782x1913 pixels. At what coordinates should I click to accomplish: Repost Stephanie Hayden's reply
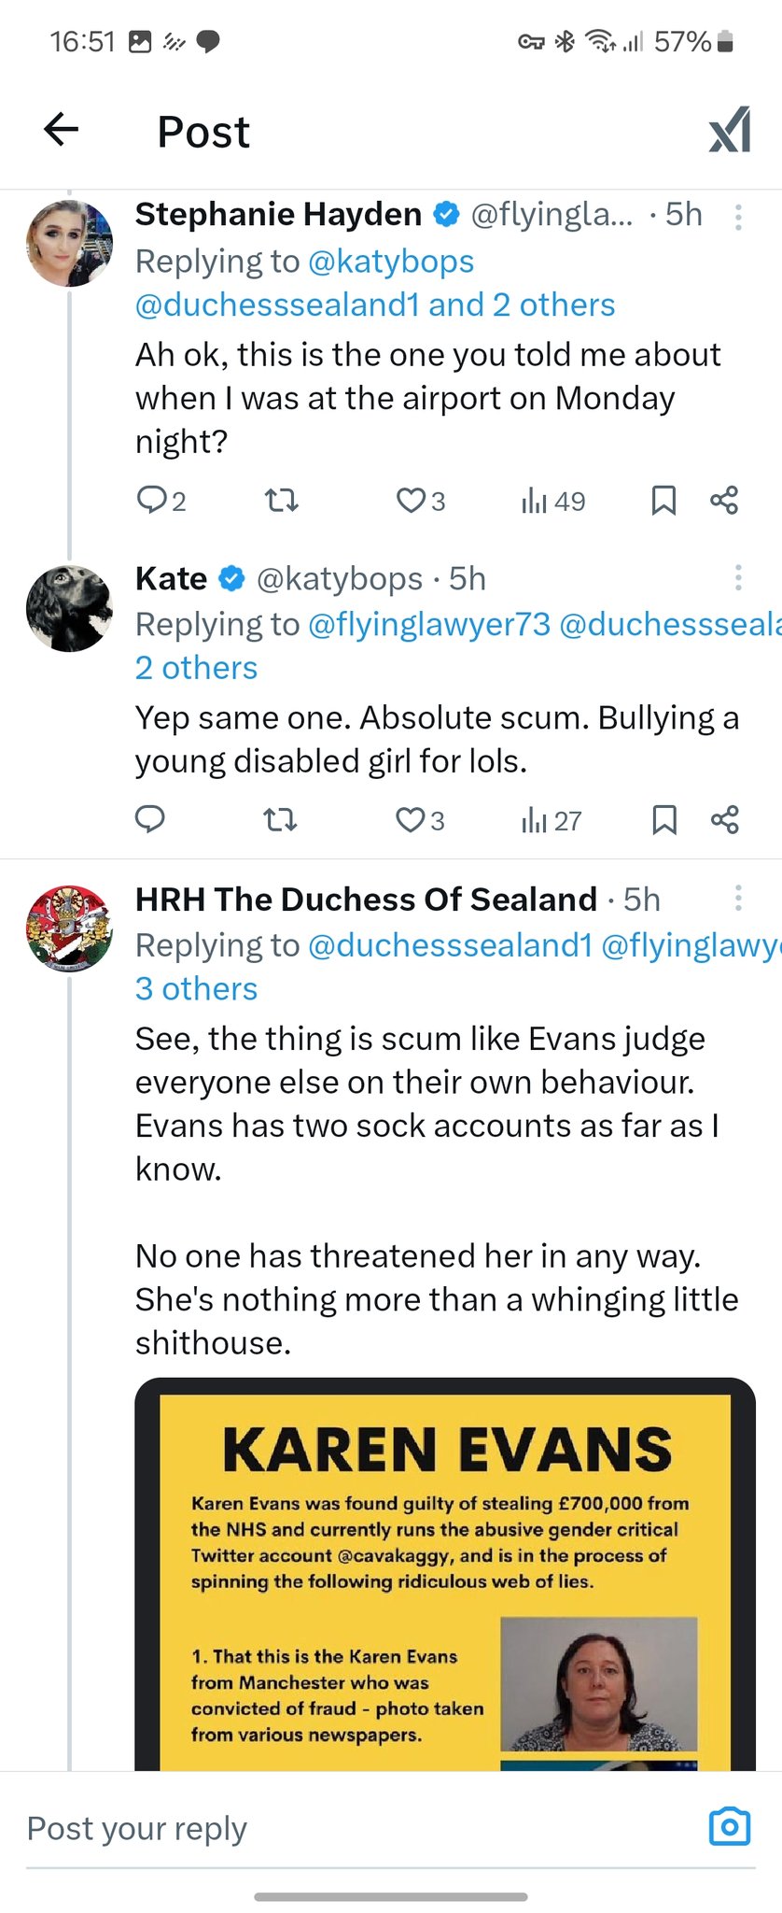click(281, 501)
